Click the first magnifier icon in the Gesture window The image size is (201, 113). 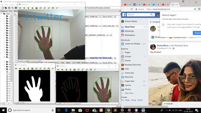point(45,8)
